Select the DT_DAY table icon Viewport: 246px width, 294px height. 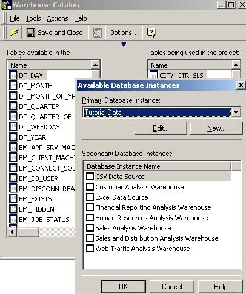pos(13,75)
